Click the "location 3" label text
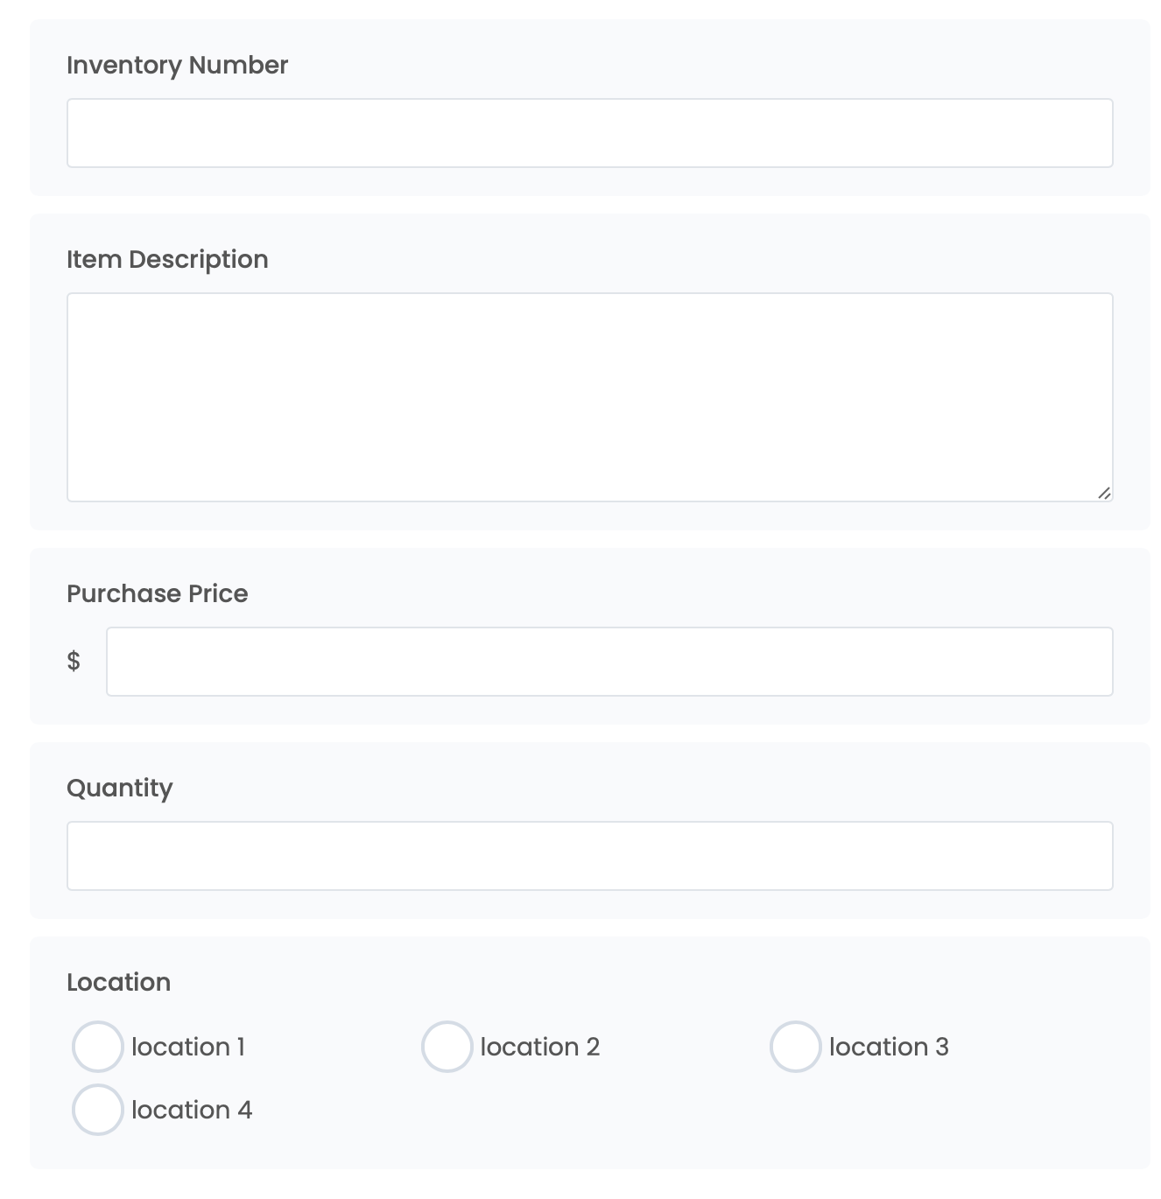Screen dimensions: 1161x1199 tap(889, 1047)
